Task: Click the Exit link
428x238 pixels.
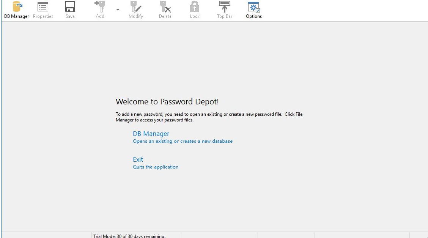Action: (138, 159)
